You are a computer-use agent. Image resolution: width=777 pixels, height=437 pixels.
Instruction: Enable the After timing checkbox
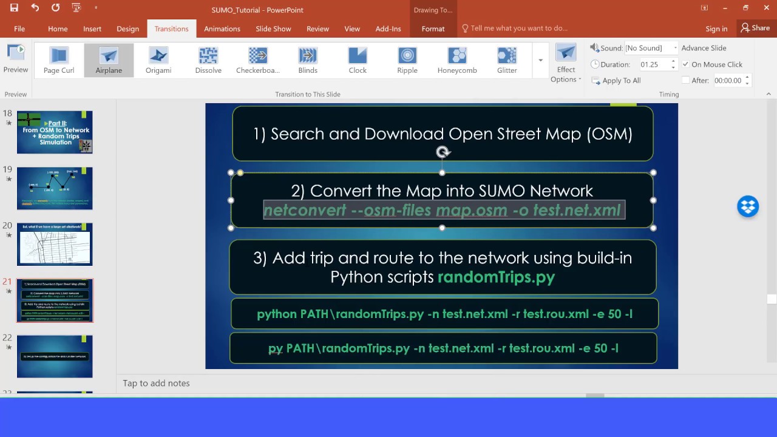pos(685,80)
